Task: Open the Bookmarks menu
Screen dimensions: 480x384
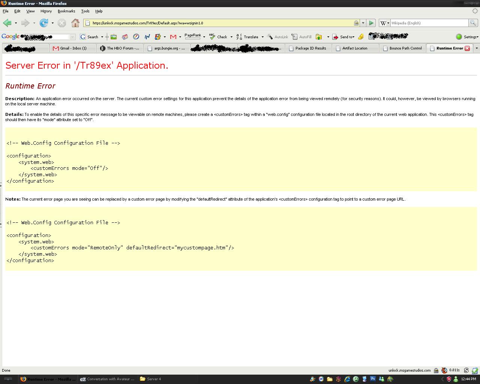Action: 66,11
